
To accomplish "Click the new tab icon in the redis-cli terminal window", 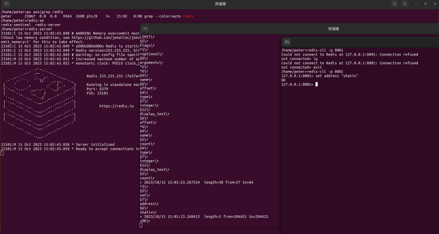I will pyautogui.click(x=287, y=42).
